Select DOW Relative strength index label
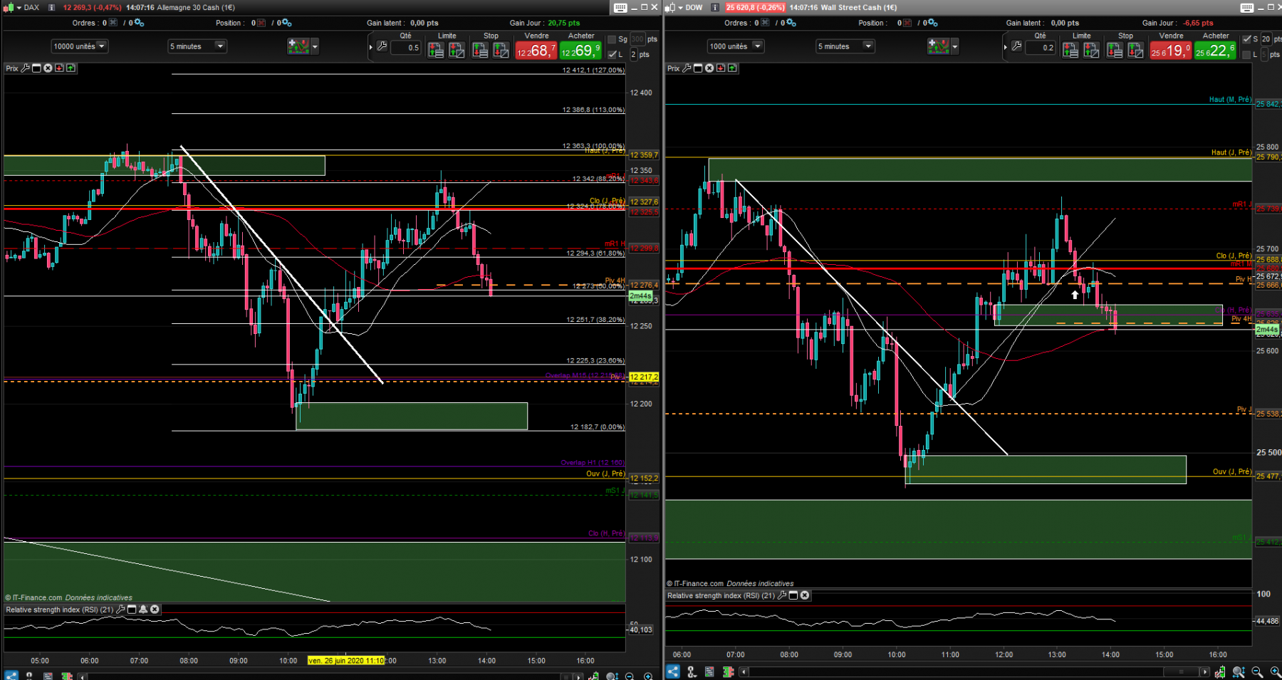 pos(721,595)
